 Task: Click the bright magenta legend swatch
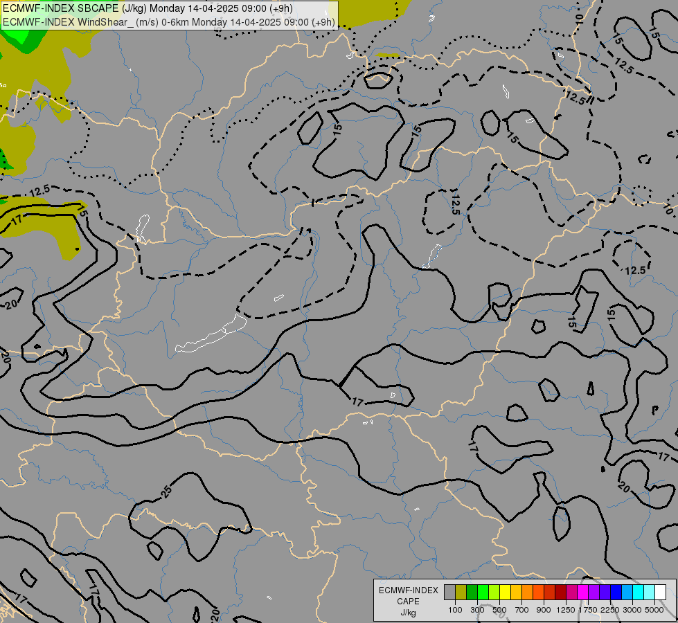[x=583, y=592]
